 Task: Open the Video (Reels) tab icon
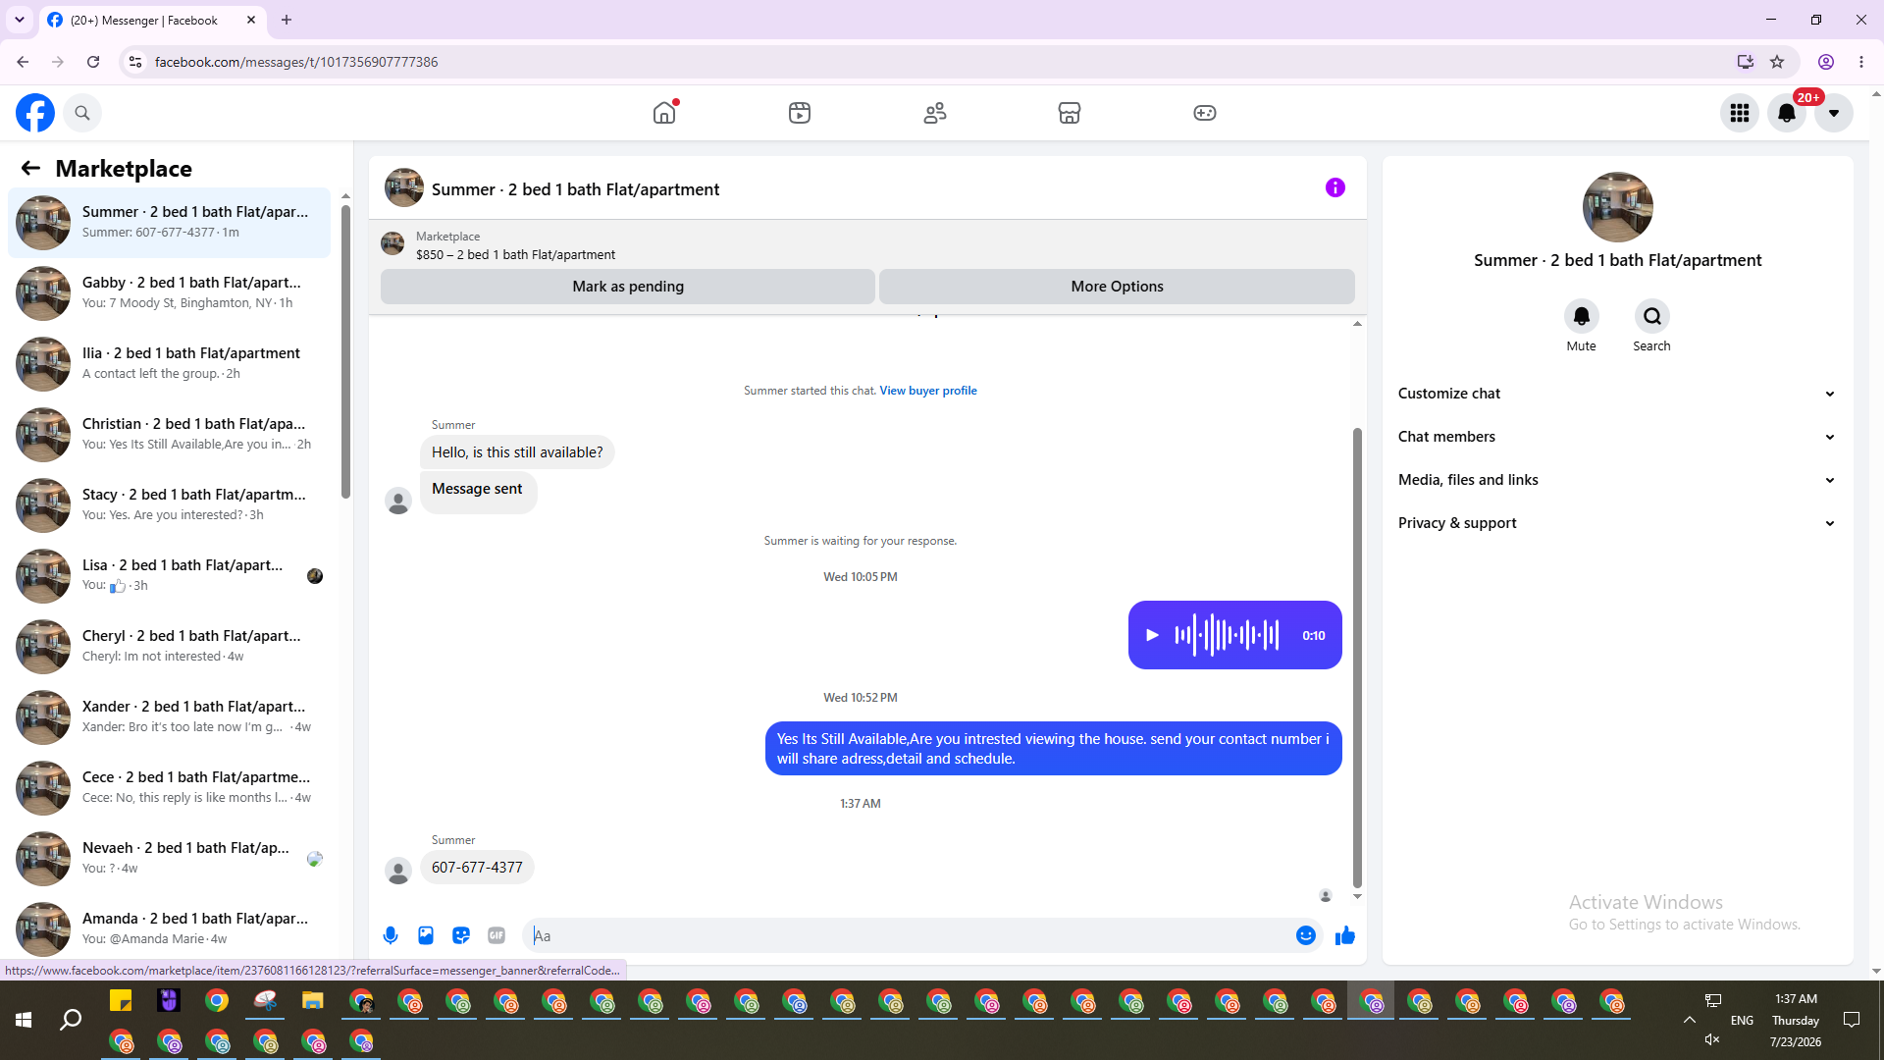[800, 113]
